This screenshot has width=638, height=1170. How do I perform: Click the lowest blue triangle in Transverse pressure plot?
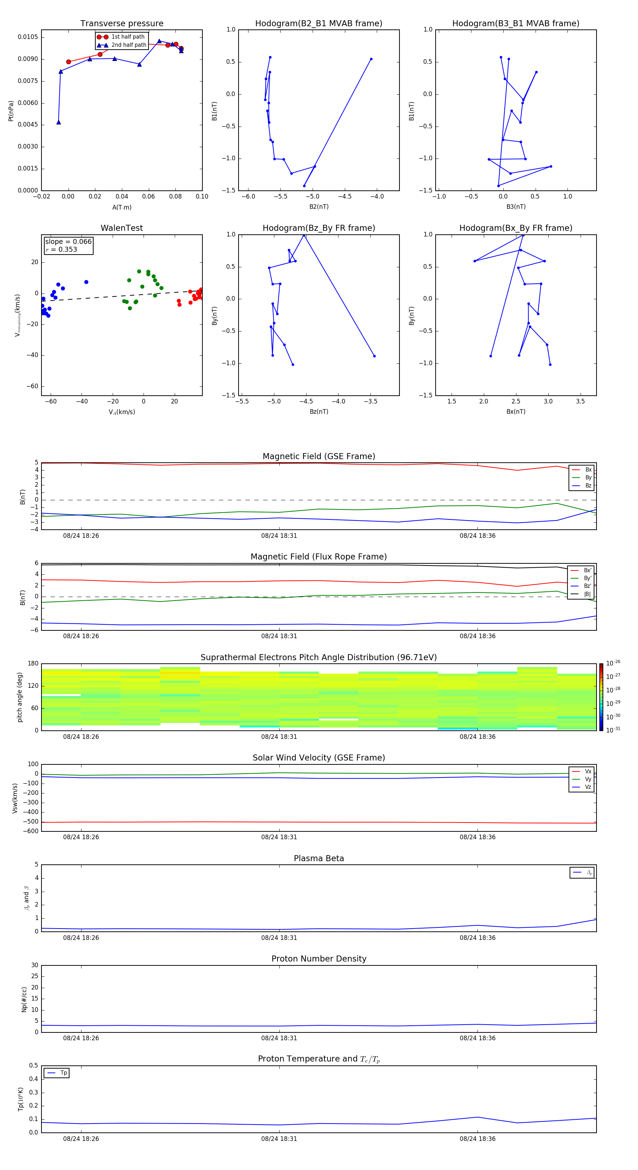pyautogui.click(x=58, y=122)
